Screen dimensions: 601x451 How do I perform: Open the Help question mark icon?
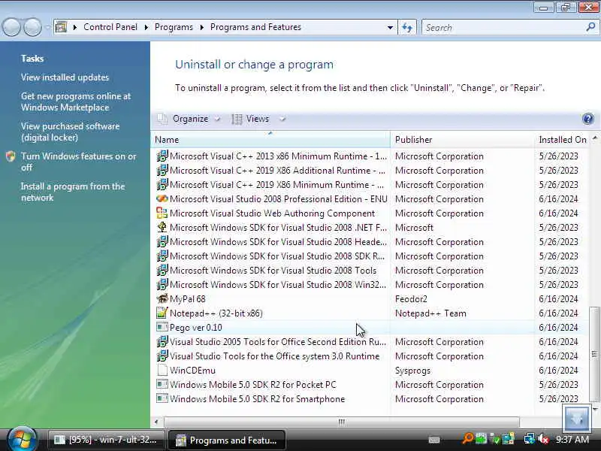click(x=587, y=119)
